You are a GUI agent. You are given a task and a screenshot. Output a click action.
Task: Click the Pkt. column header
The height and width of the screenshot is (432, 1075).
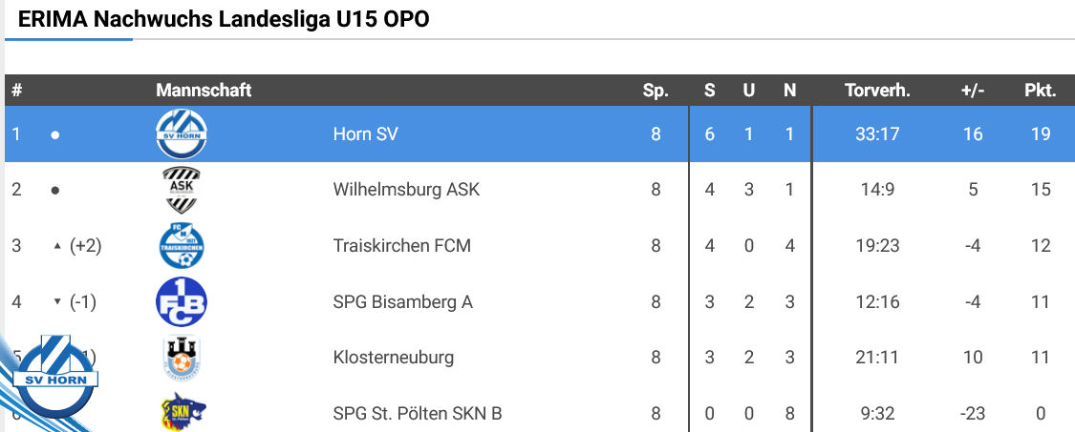tap(1040, 91)
